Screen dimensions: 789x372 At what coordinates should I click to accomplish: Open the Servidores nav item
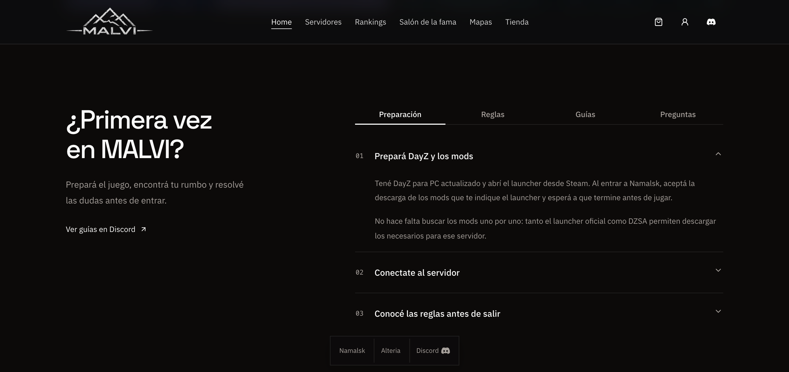click(323, 22)
